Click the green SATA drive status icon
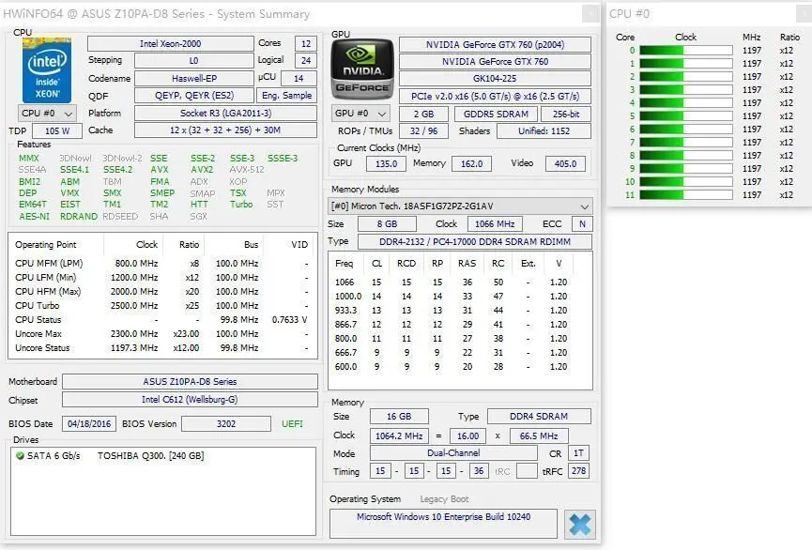 pyautogui.click(x=21, y=456)
